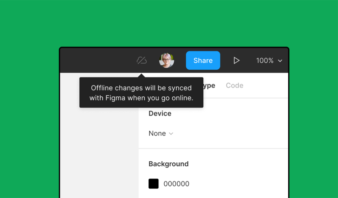Open the user avatar profile

coord(166,60)
